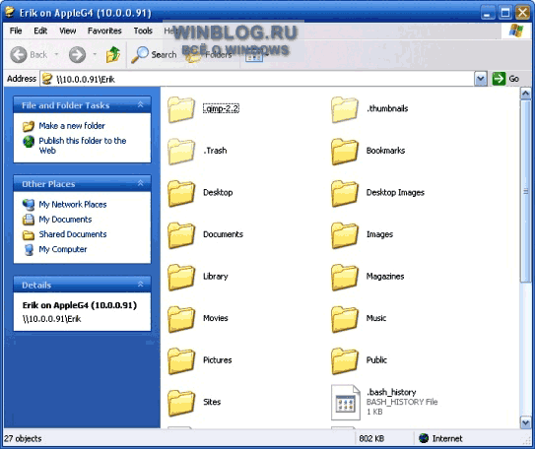Click the Forward arrow button

click(x=77, y=54)
